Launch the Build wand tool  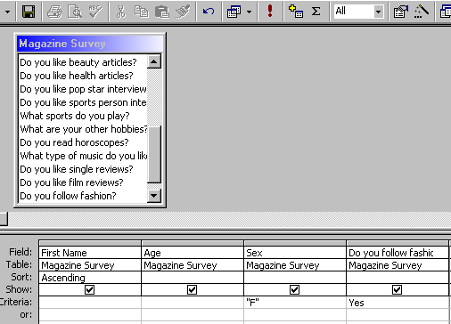click(422, 12)
